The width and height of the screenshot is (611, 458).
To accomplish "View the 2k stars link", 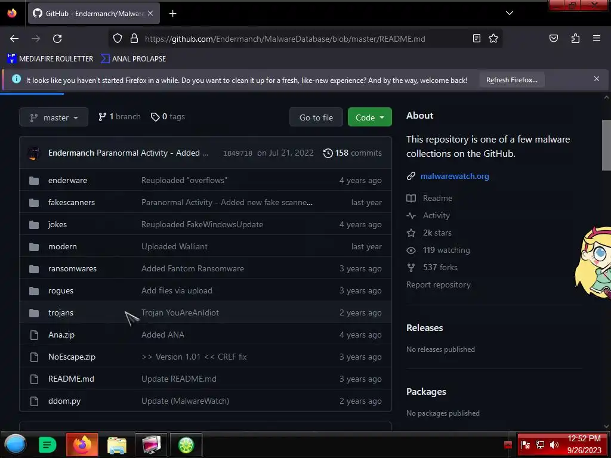I will coord(437,233).
